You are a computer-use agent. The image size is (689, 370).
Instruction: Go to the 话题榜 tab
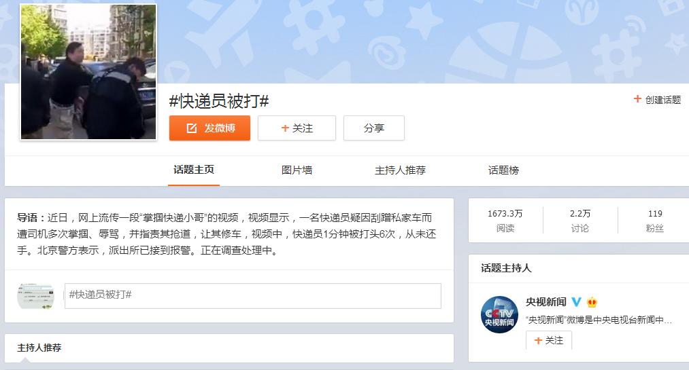pos(503,170)
